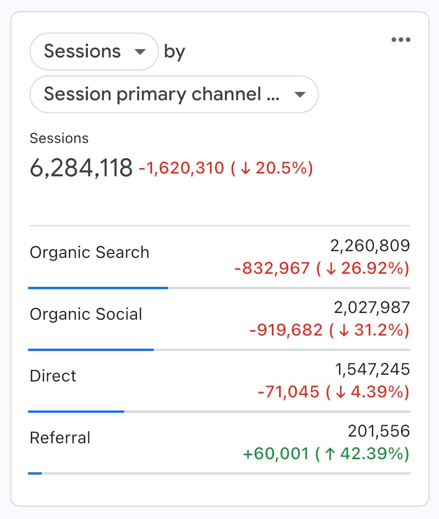Click Organic Social change -919,682 value
Image resolution: width=439 pixels, height=519 pixels.
tap(286, 330)
